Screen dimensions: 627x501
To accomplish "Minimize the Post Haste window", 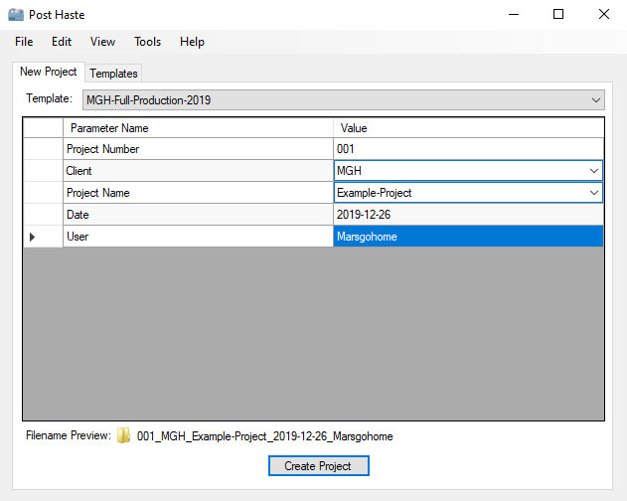I will (x=514, y=14).
